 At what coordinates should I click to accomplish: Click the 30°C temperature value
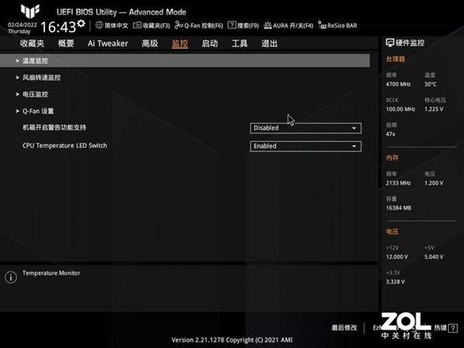tap(430, 85)
